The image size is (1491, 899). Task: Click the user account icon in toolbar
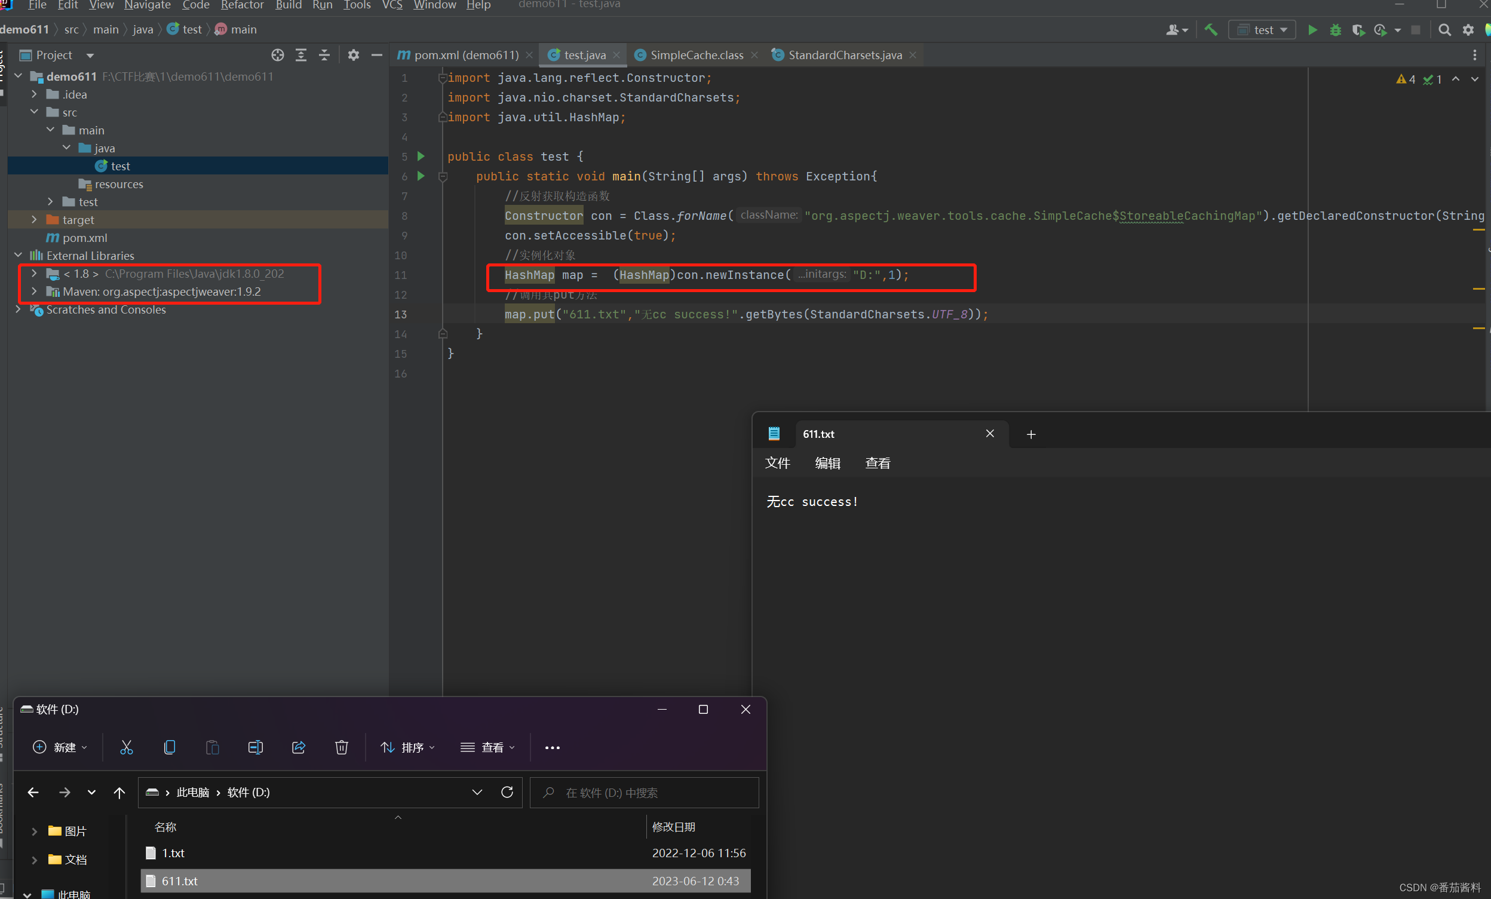click(1176, 30)
